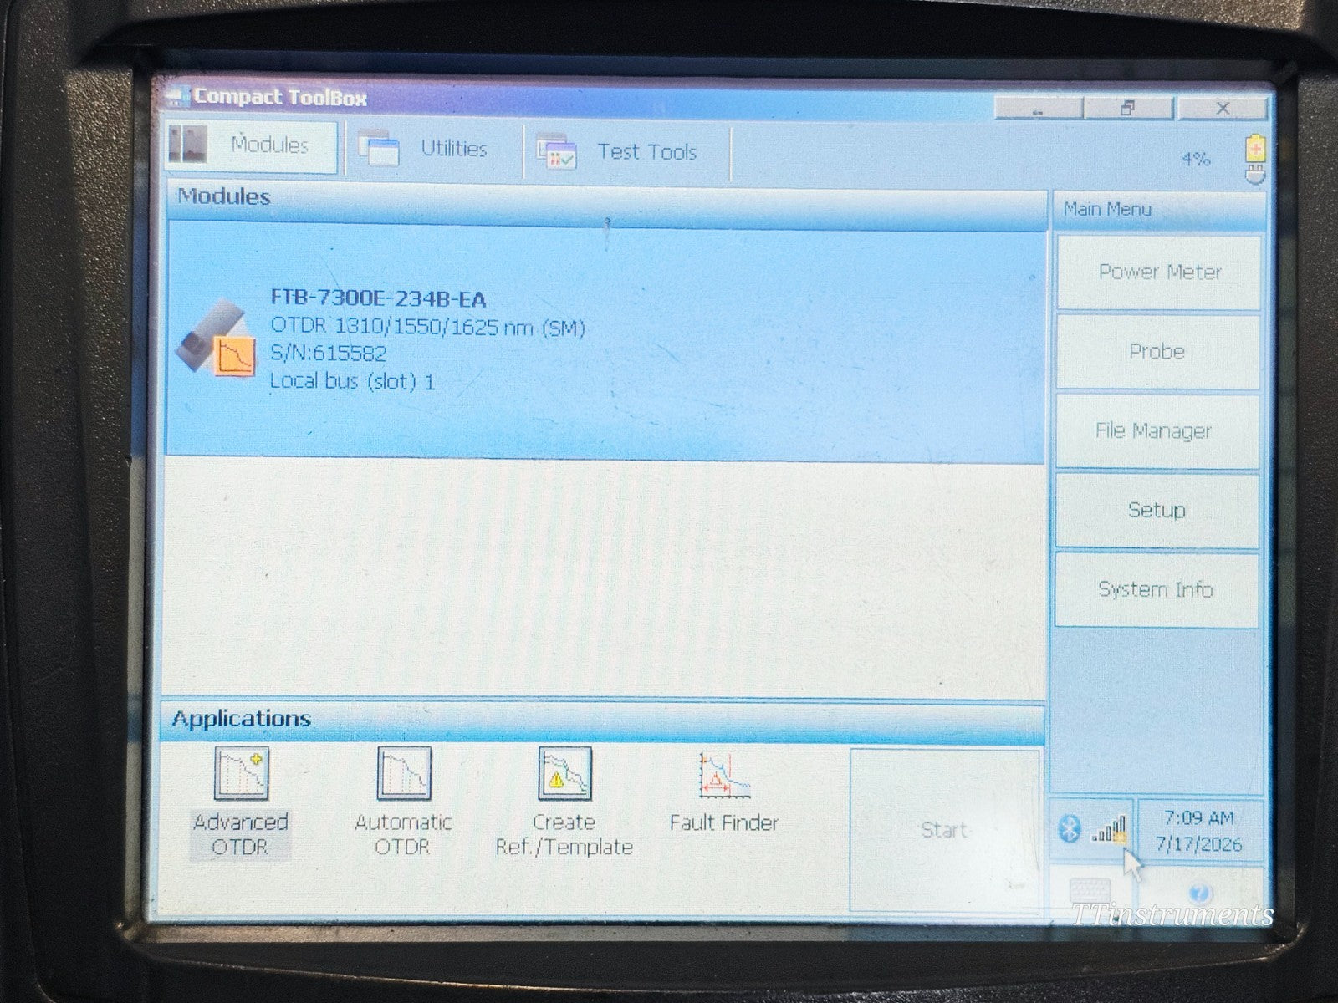Open the Power Meter from Main Menu
The height and width of the screenshot is (1003, 1338).
point(1159,272)
